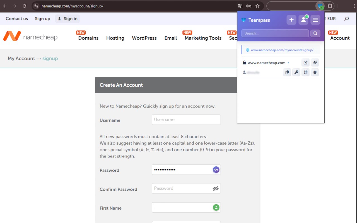Add a new item in Teampass popup

pos(291,20)
